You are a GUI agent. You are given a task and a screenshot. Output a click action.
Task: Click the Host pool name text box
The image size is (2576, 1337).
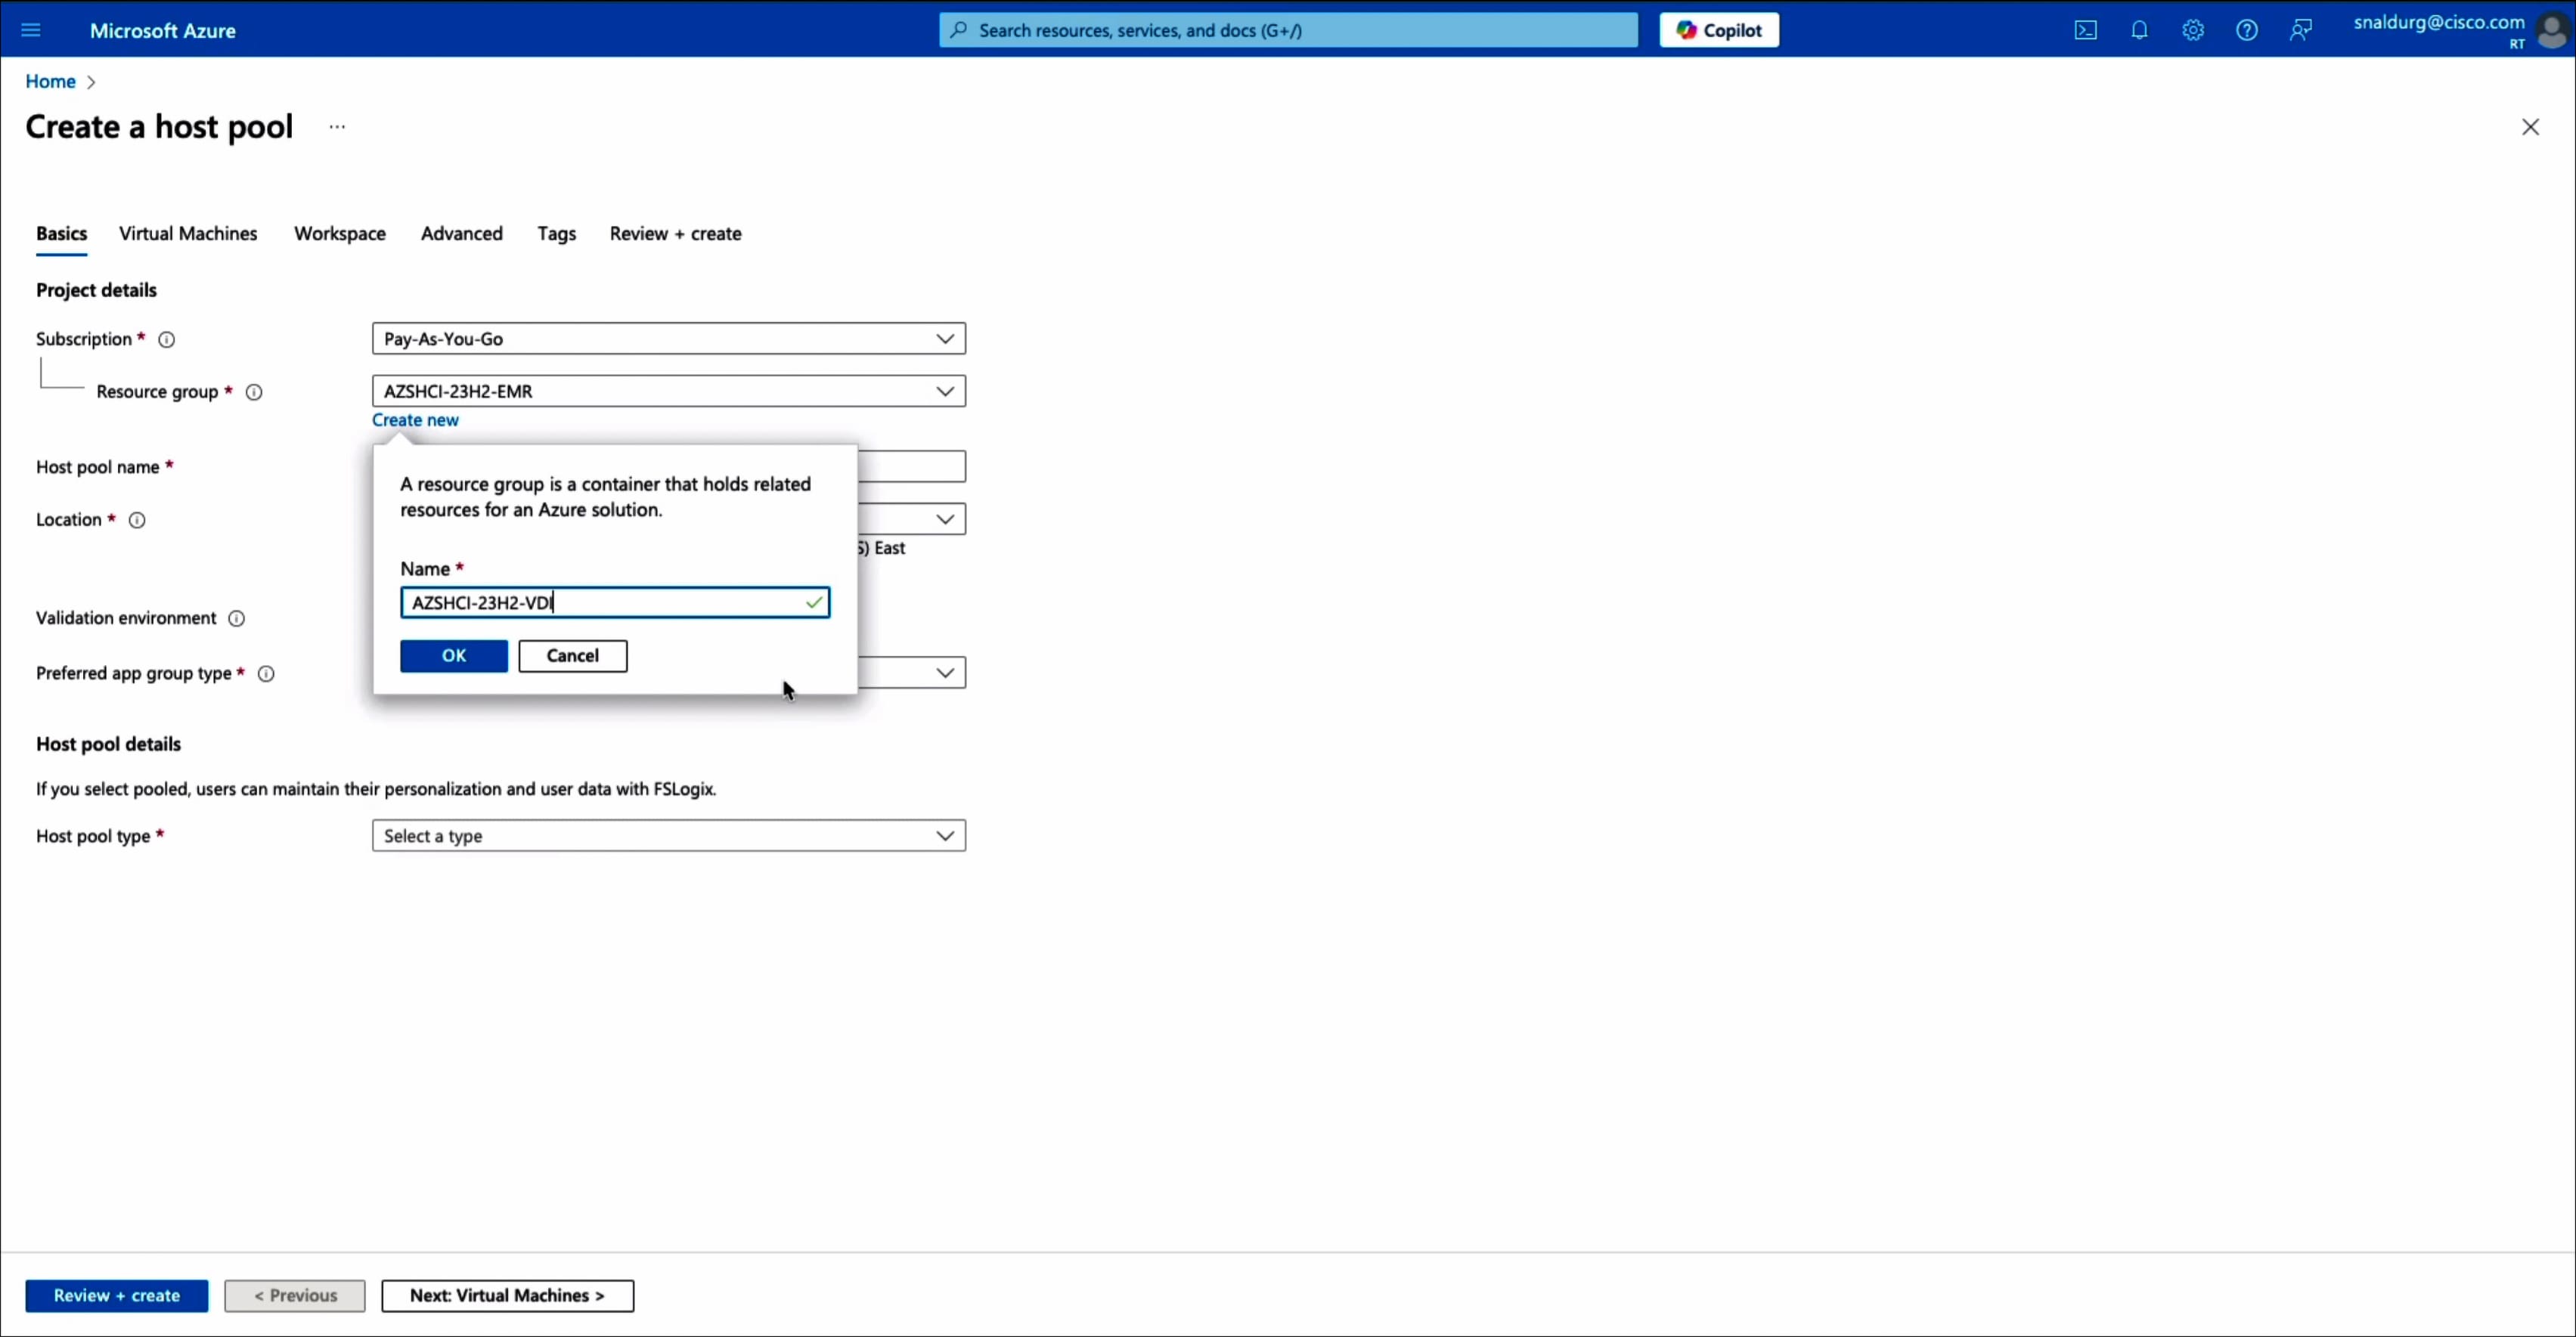(x=911, y=466)
